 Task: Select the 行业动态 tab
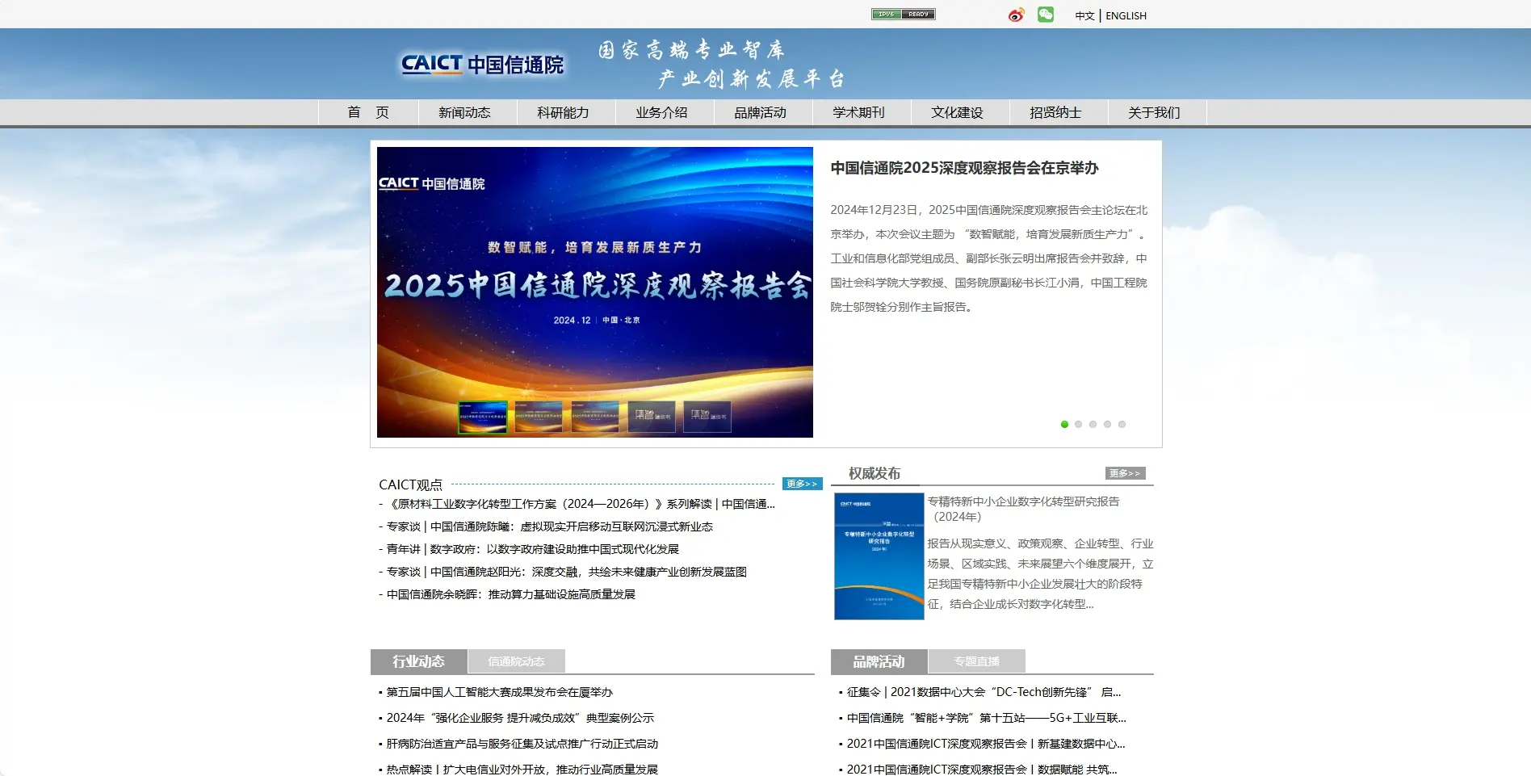[417, 661]
